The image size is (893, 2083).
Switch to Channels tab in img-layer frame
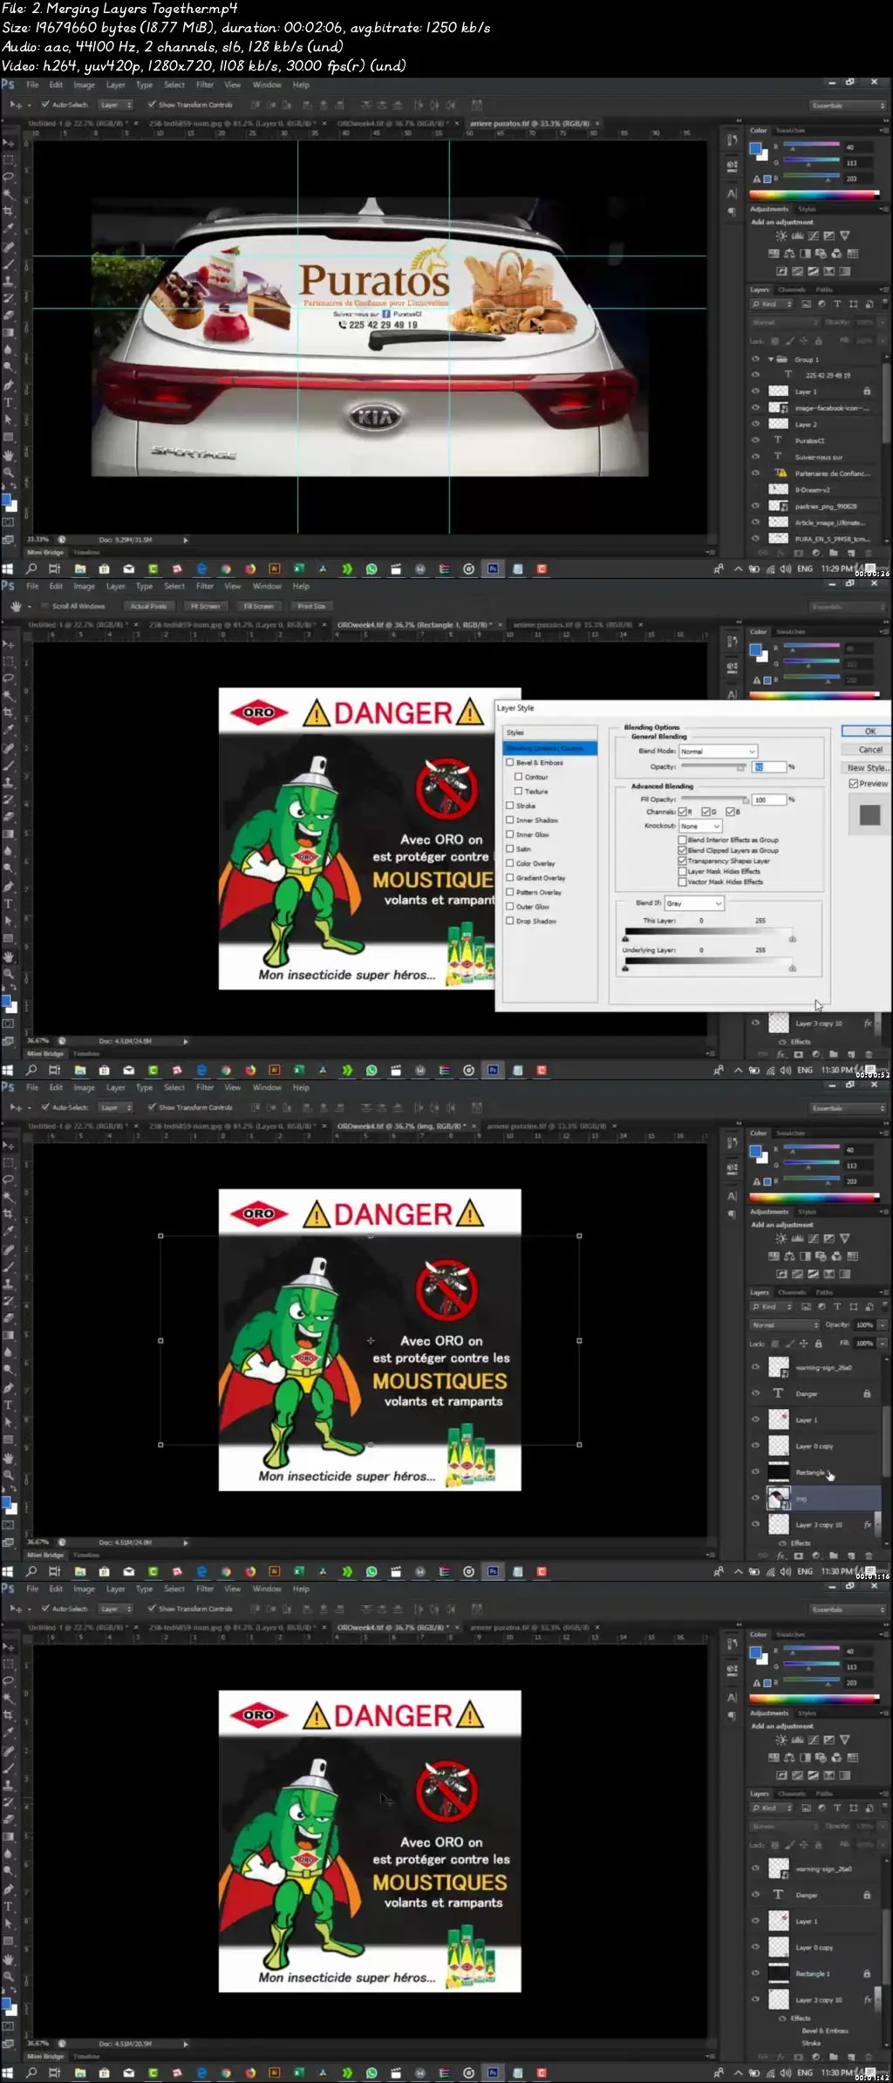(792, 1292)
